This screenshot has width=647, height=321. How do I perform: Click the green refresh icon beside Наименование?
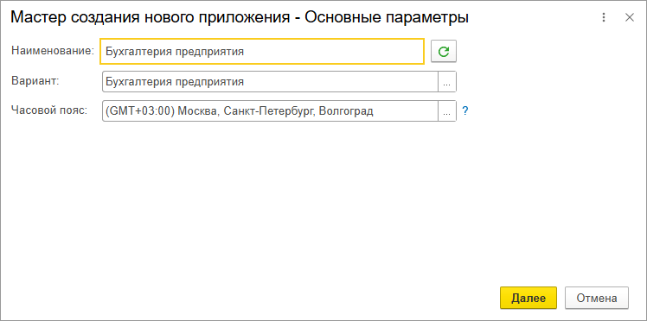(x=444, y=52)
